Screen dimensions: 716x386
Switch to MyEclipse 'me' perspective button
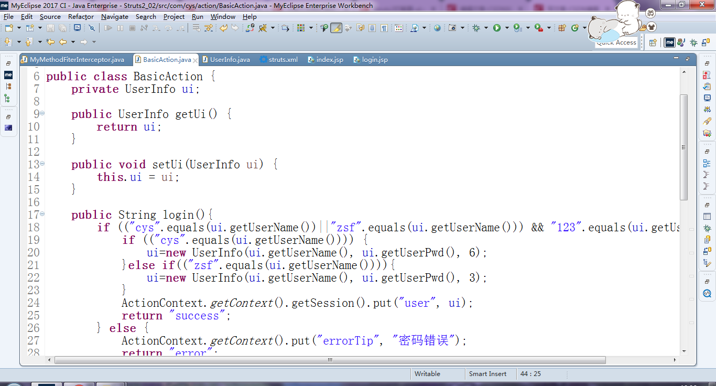[x=670, y=42]
